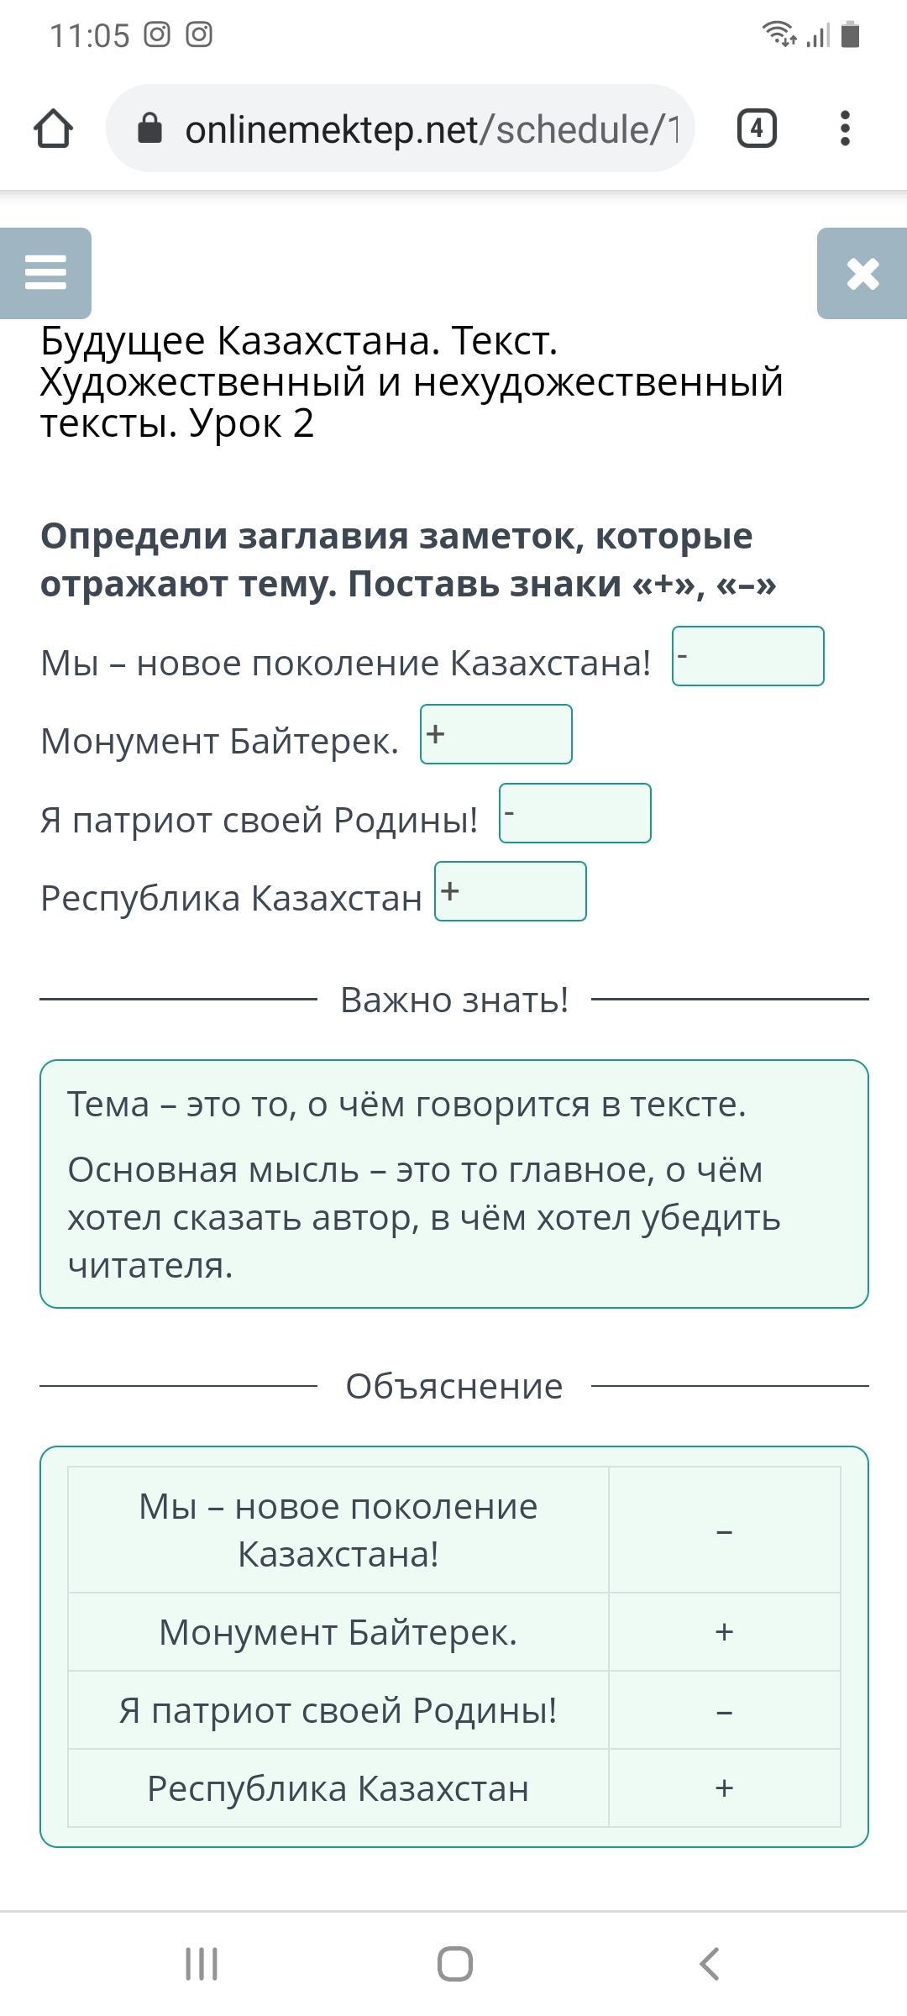Select answer box next to "Монумент Байтерек."
This screenshot has height=2016, width=907.
pos(495,734)
